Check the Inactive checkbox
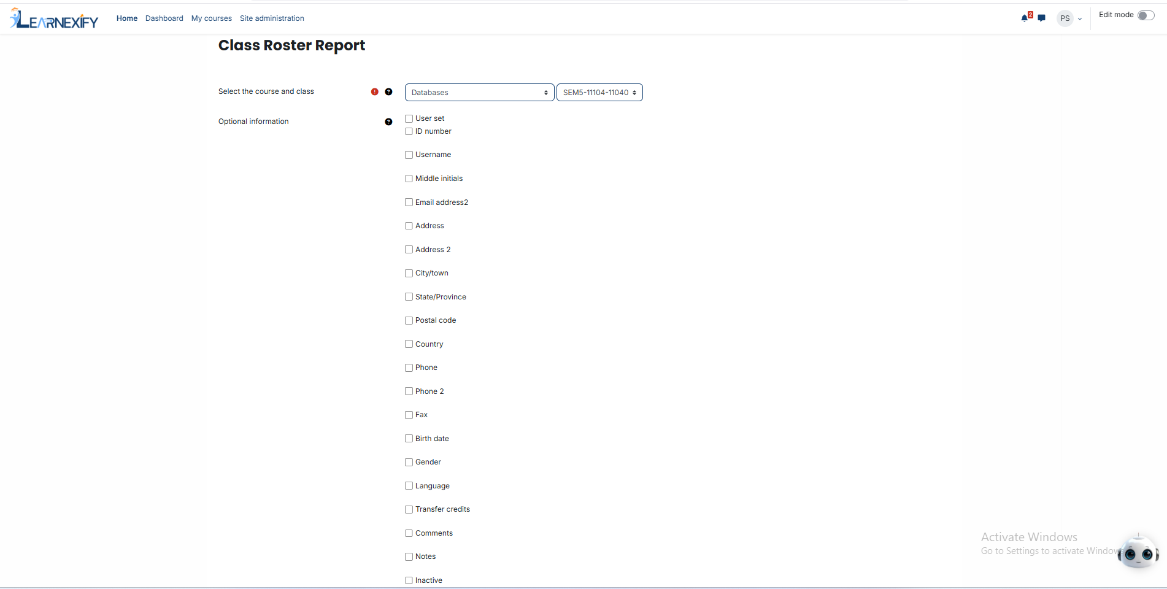Screen dimensions: 1167x589 tap(409, 580)
